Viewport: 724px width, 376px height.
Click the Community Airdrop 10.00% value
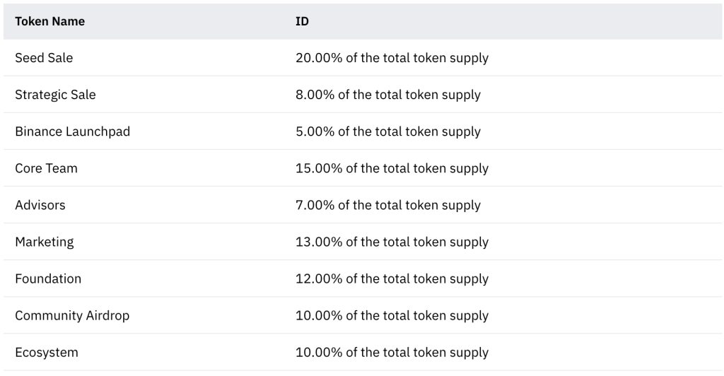[392, 315]
